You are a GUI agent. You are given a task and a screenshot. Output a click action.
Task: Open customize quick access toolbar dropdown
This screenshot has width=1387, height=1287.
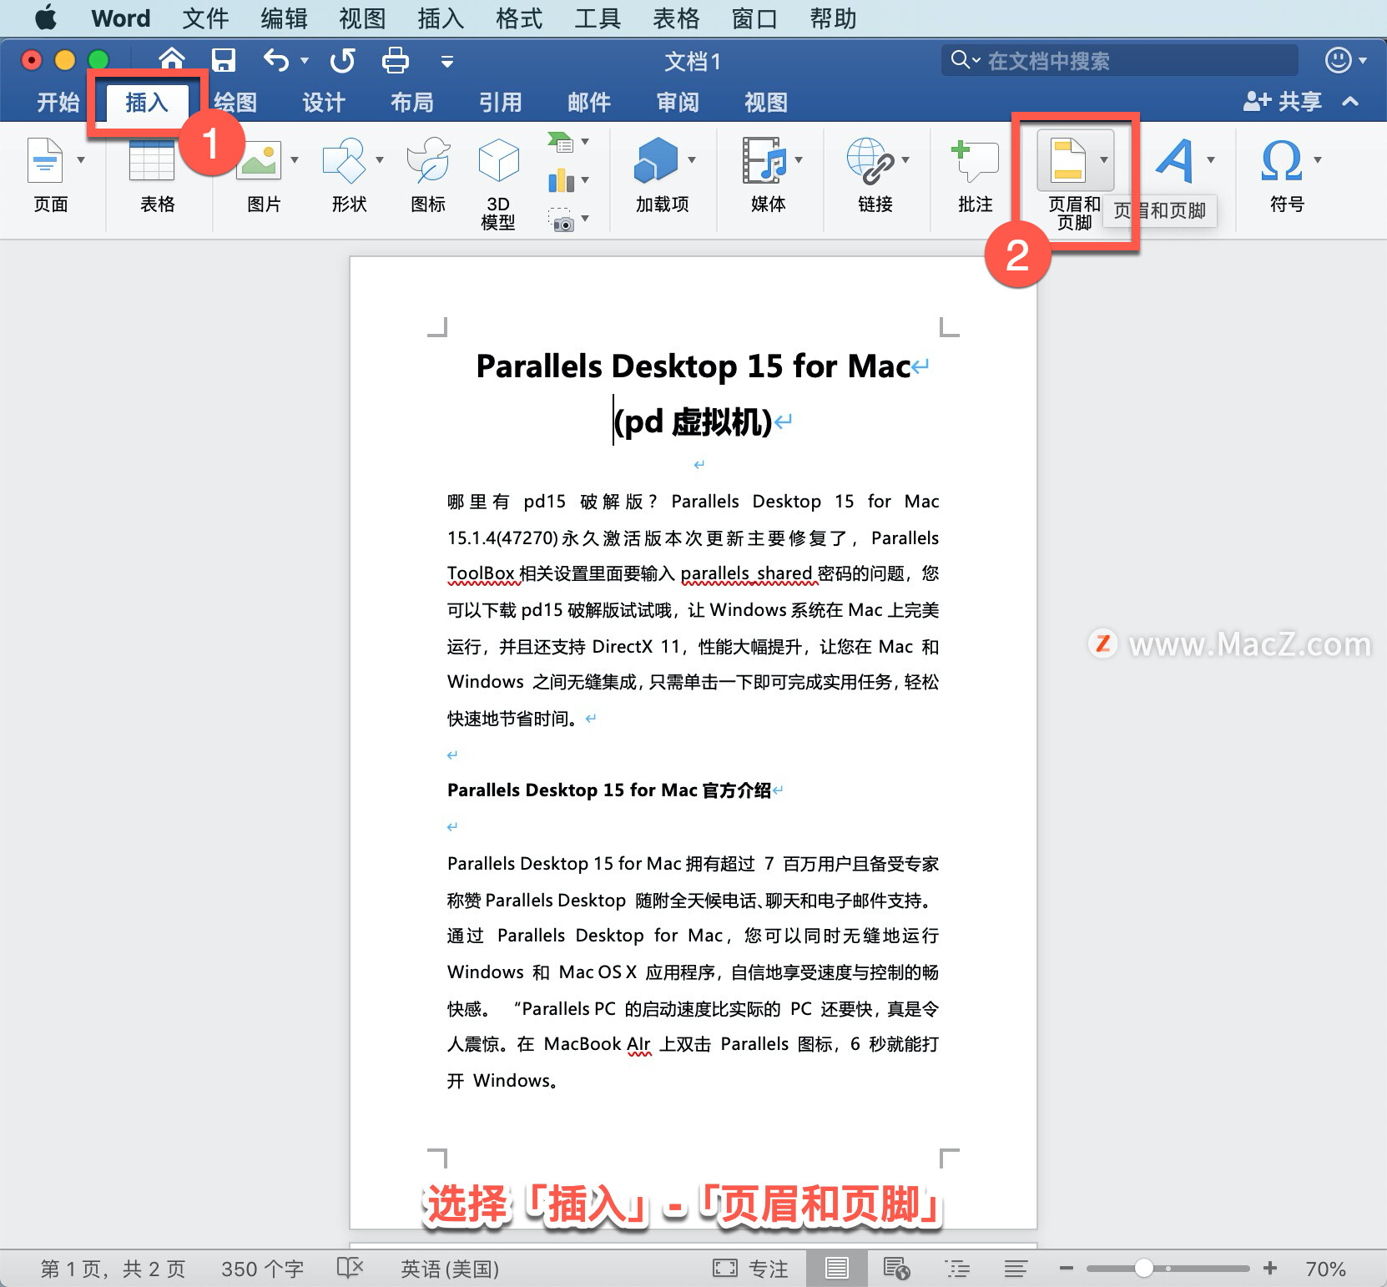[x=447, y=61]
